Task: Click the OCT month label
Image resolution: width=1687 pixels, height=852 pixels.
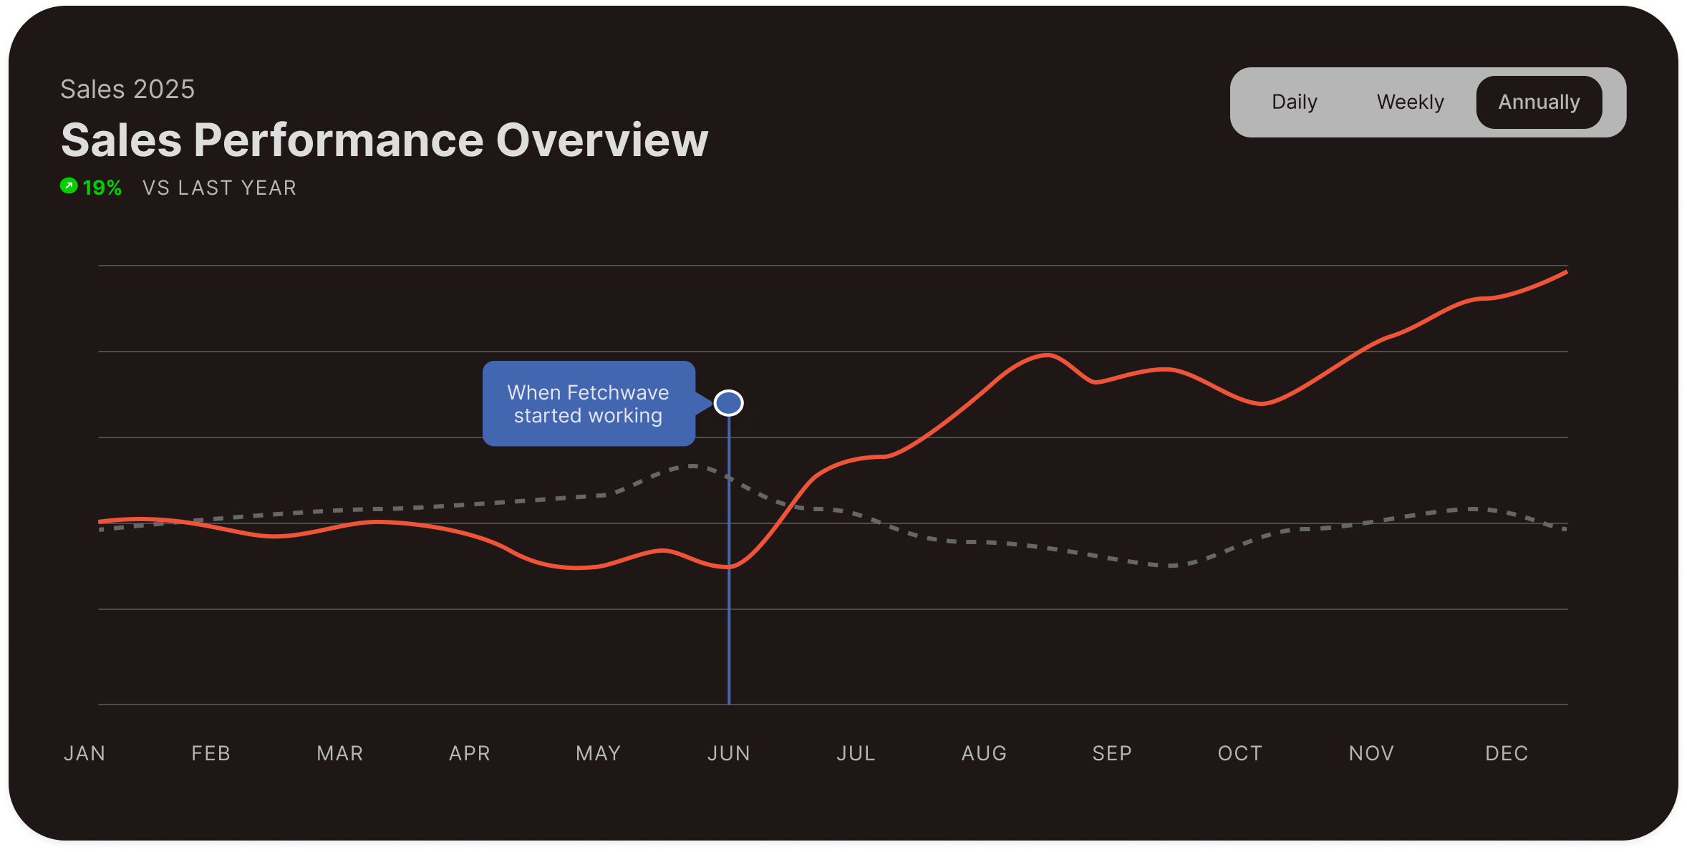Action: 1240,753
